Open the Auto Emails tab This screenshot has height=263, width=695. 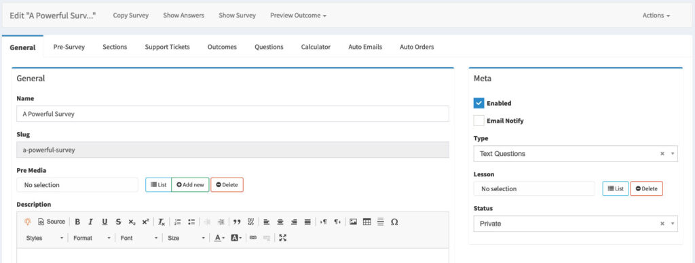pyautogui.click(x=365, y=47)
